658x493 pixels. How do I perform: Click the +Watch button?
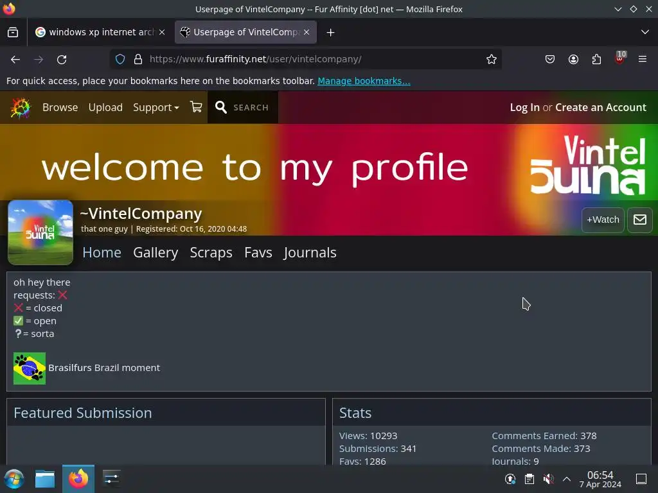[603, 220]
